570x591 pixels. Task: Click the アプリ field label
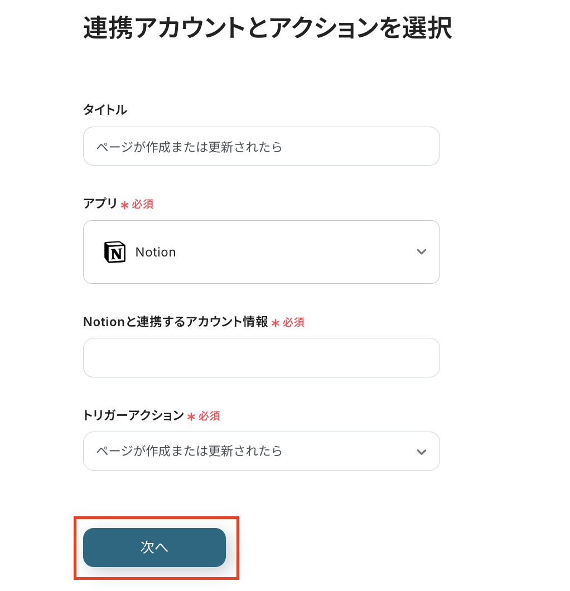(x=100, y=204)
